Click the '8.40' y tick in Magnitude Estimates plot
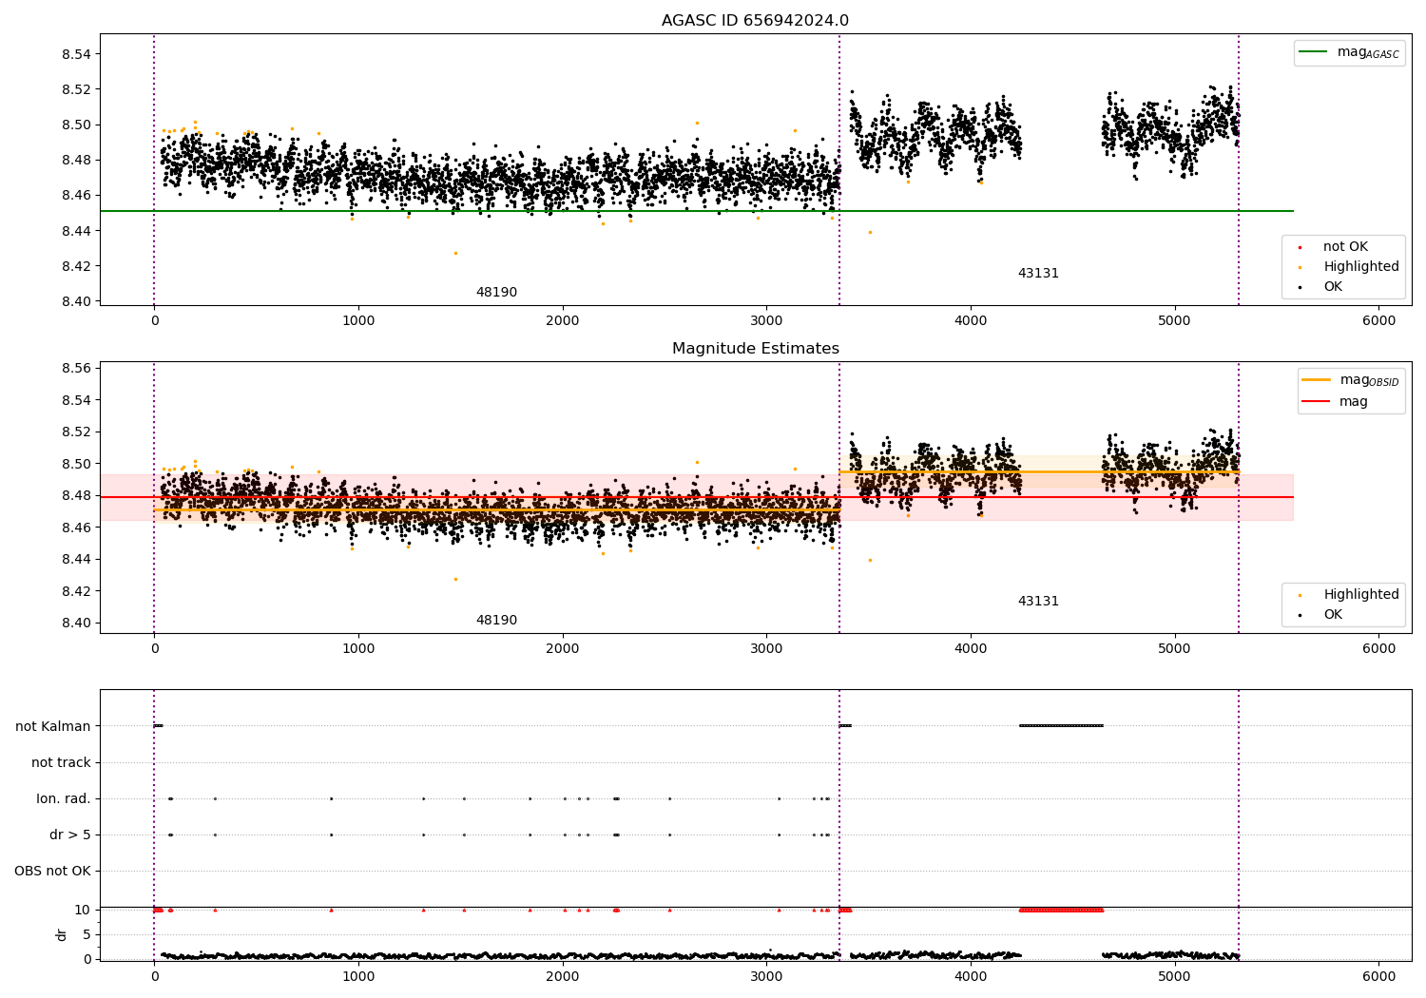Viewport: 1426px width, 998px height. point(76,624)
